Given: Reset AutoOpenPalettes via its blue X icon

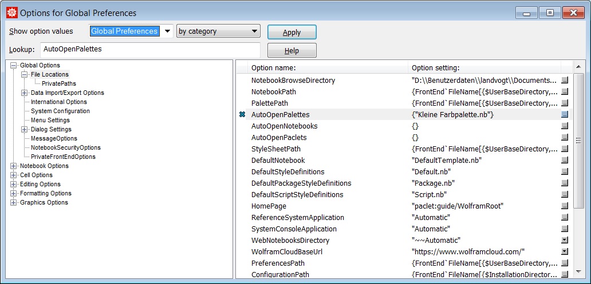Looking at the screenshot, I should [242, 114].
